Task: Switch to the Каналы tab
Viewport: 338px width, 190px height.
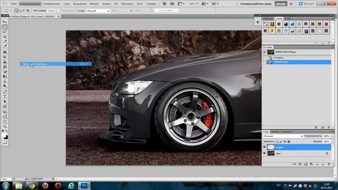Action: [275, 131]
